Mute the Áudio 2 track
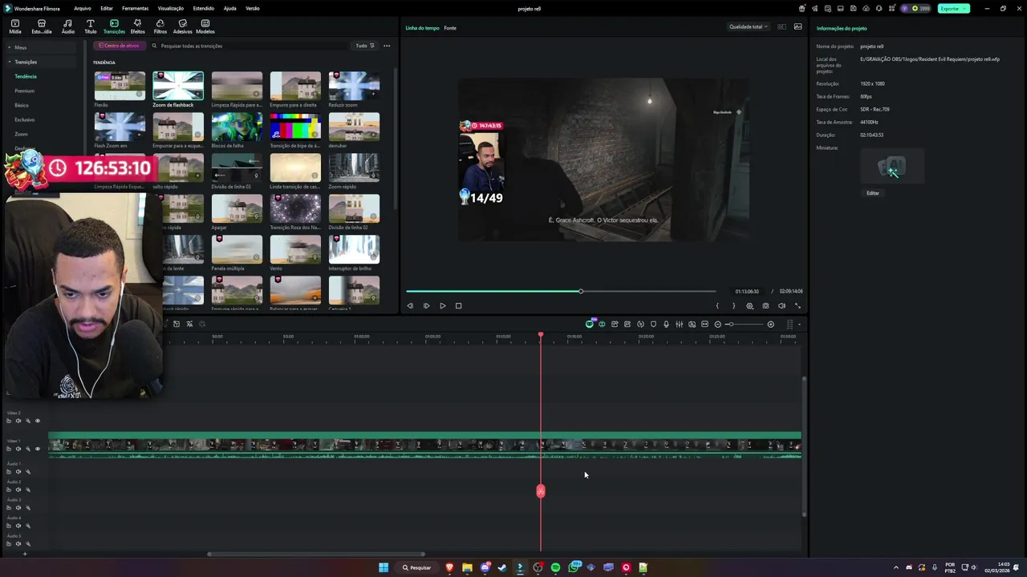Viewport: 1027px width, 577px height. pyautogui.click(x=18, y=490)
